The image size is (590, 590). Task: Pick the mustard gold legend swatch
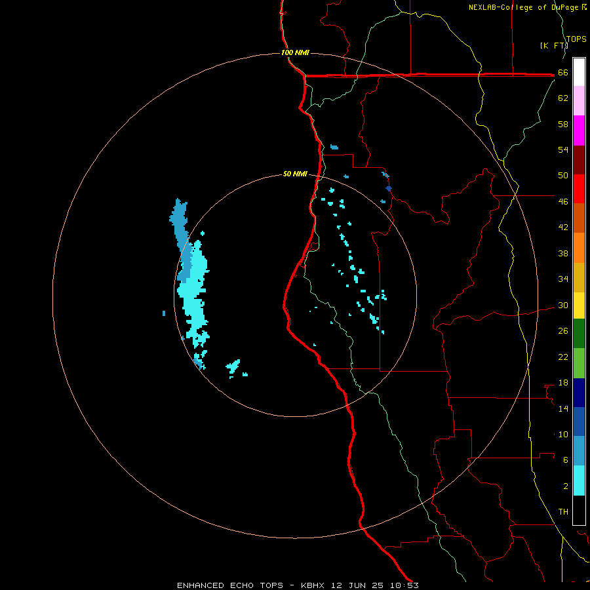(579, 277)
